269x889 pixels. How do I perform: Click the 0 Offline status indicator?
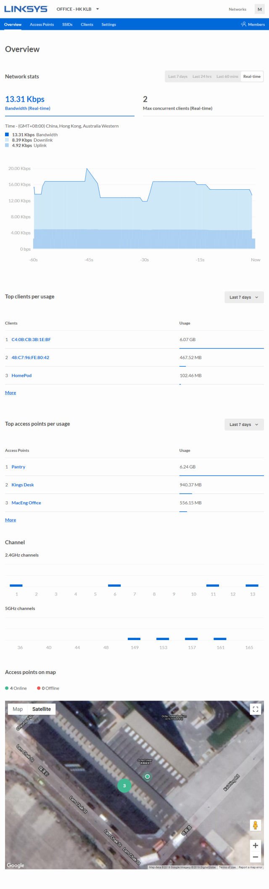point(48,688)
